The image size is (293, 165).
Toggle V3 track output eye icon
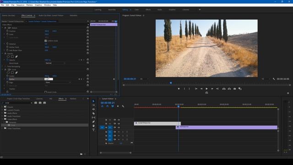[x=119, y=120]
